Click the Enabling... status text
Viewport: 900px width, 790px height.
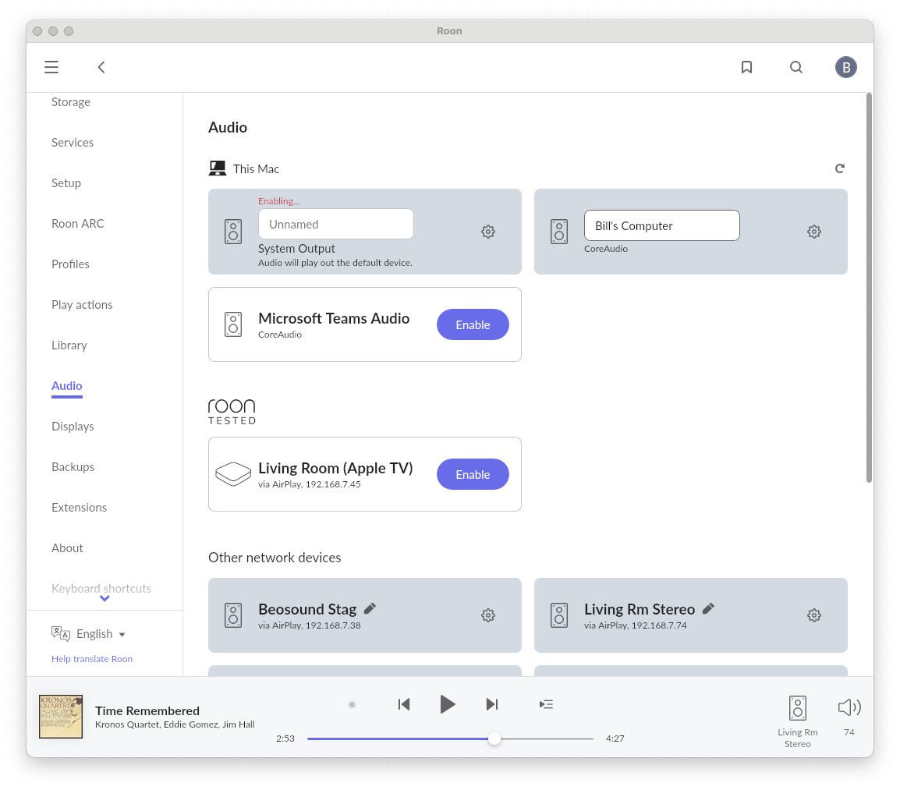(278, 201)
